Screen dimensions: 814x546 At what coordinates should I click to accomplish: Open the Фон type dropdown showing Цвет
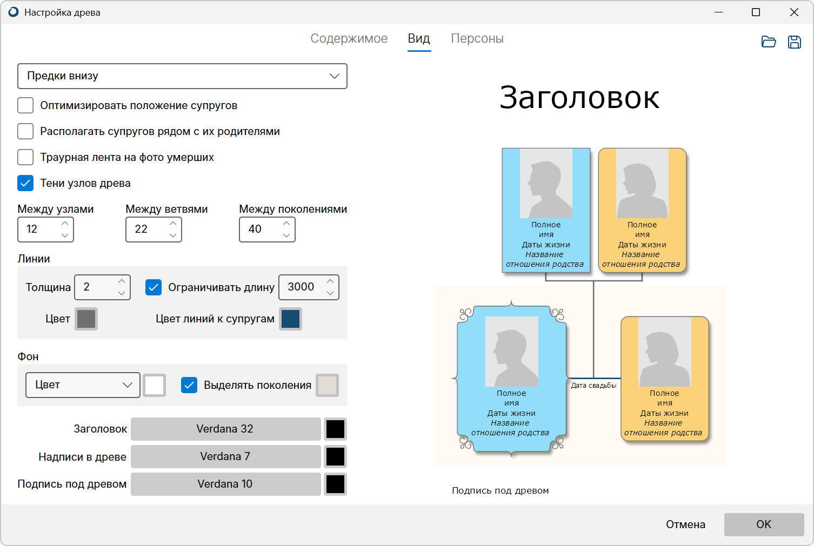[x=82, y=385]
